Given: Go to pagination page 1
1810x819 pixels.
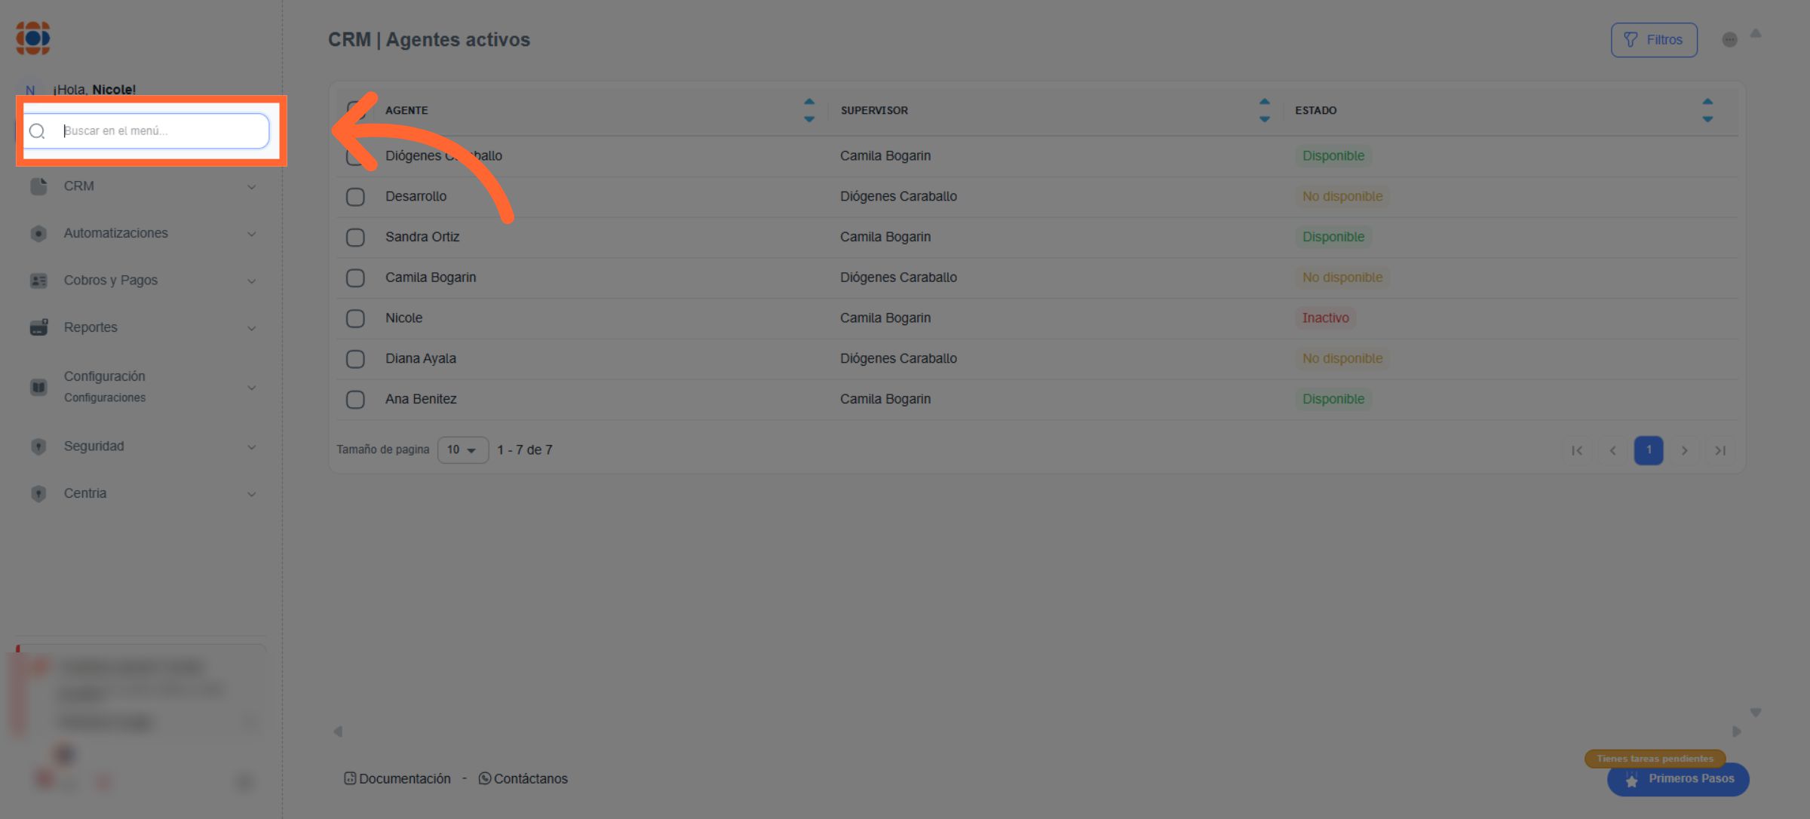Looking at the screenshot, I should pyautogui.click(x=1648, y=450).
